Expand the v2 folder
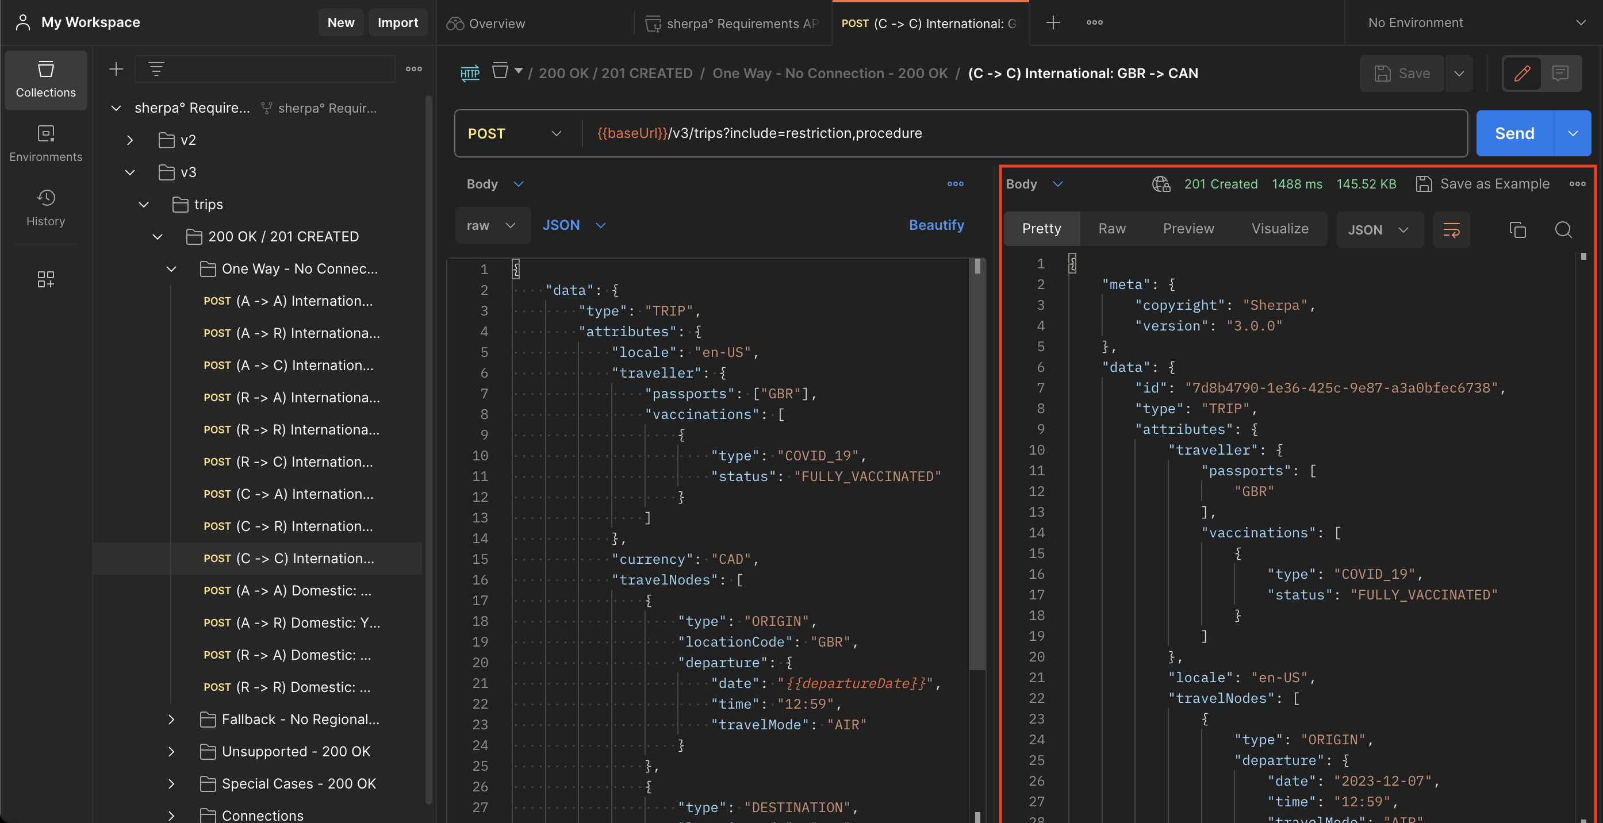Viewport: 1603px width, 823px height. click(130, 140)
